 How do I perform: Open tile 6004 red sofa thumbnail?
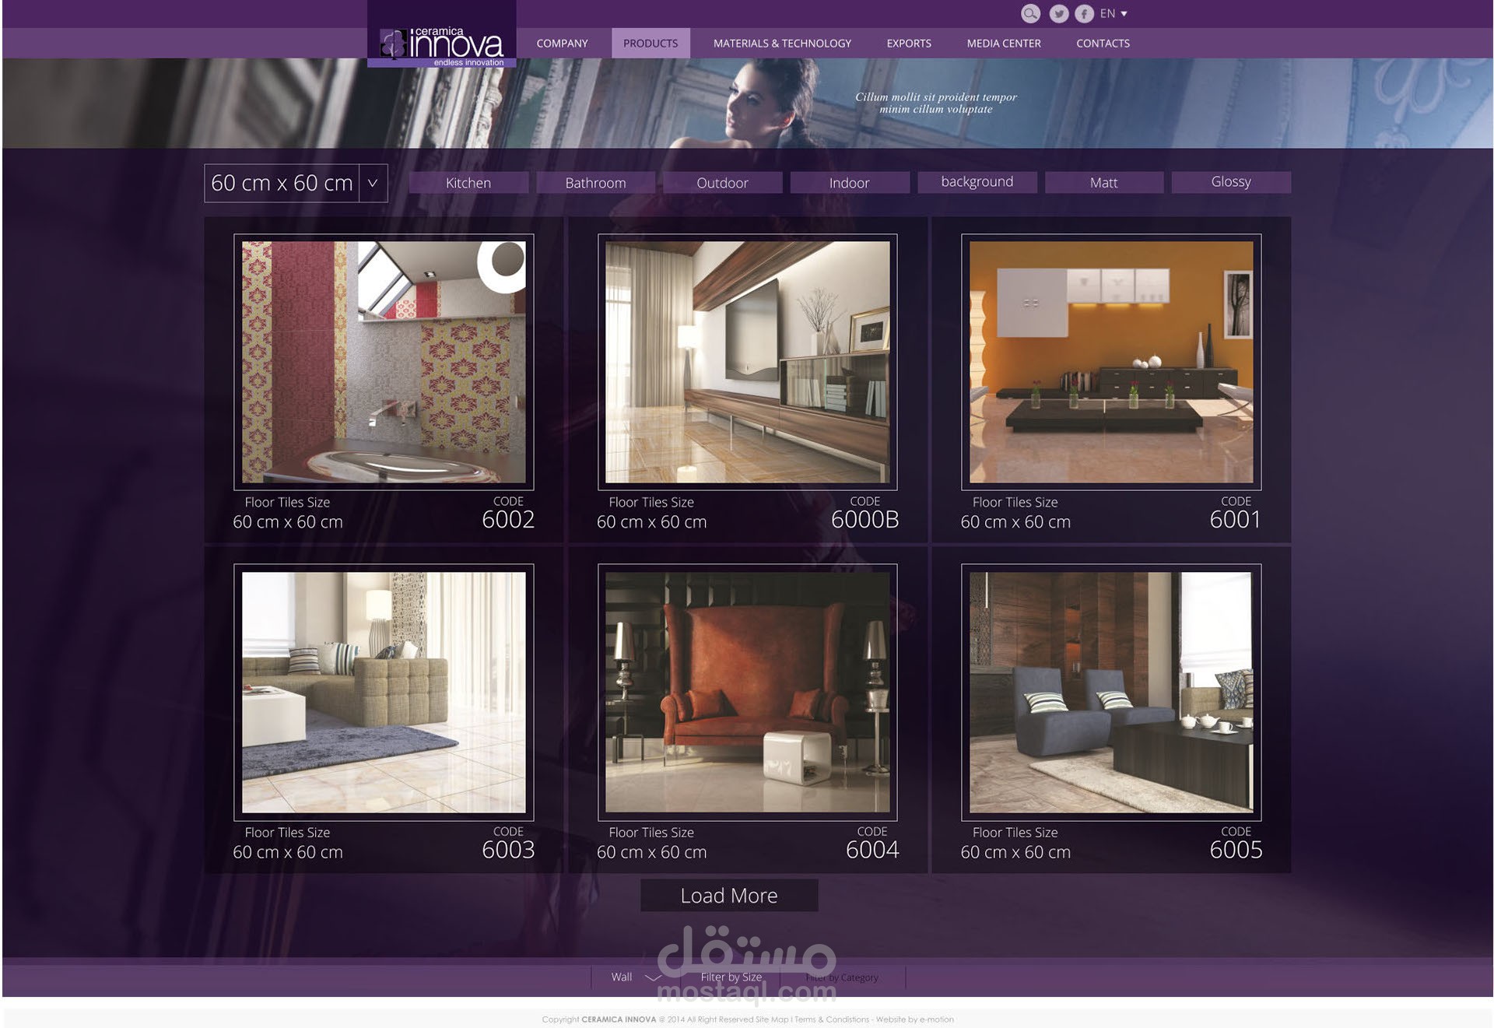(747, 692)
